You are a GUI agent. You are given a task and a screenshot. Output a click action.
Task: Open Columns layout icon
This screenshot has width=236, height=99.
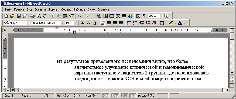point(124,16)
